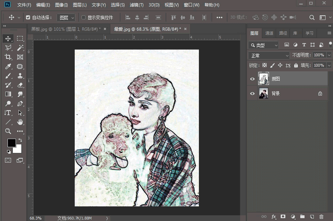This screenshot has width=333, height=221.
Task: Open the 滤镜(T) menu
Action: point(137,5)
